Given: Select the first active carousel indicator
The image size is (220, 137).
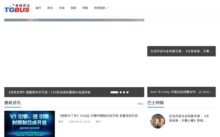Looking at the screenshot, I should (114, 92).
